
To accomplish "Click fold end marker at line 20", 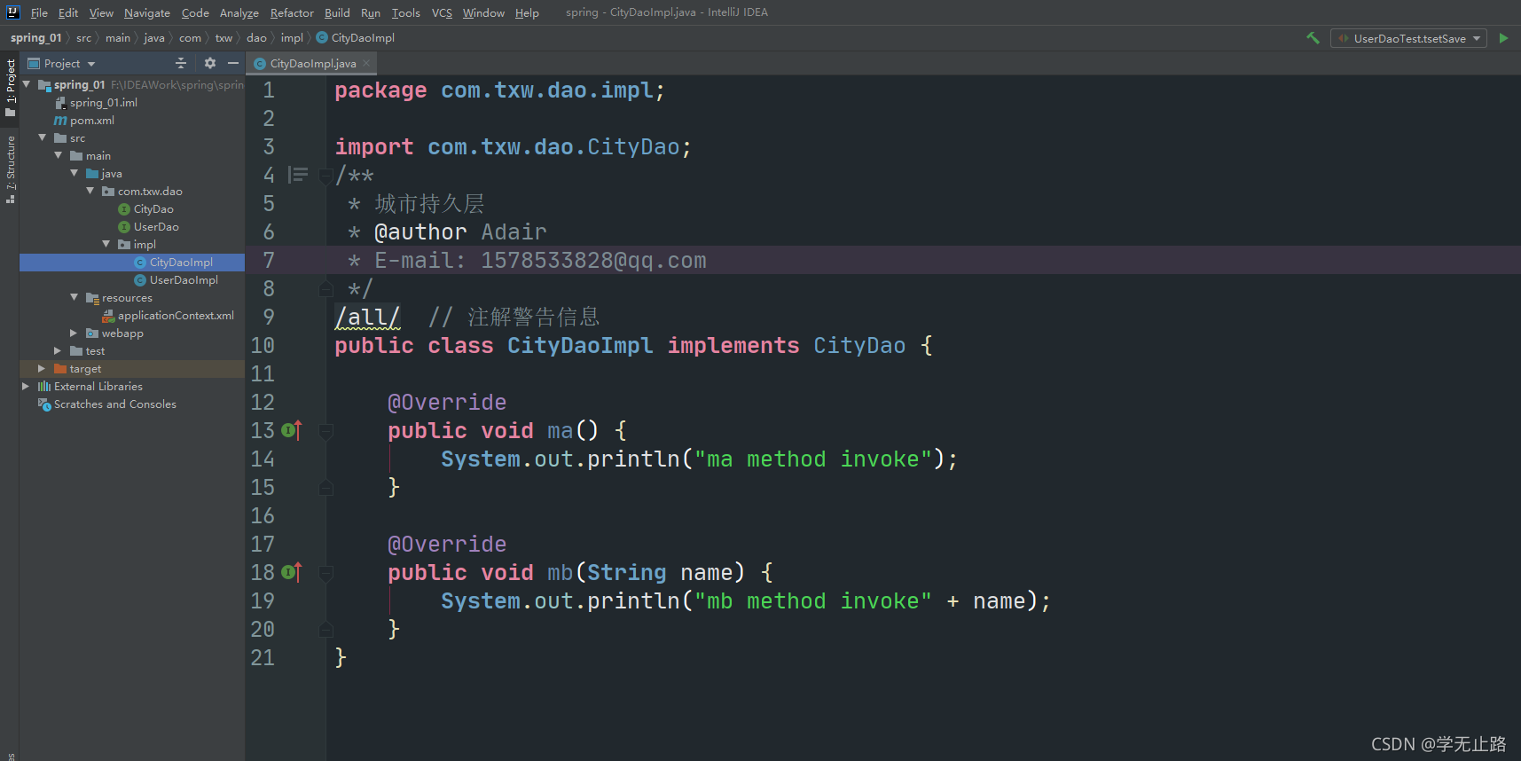I will point(325,629).
